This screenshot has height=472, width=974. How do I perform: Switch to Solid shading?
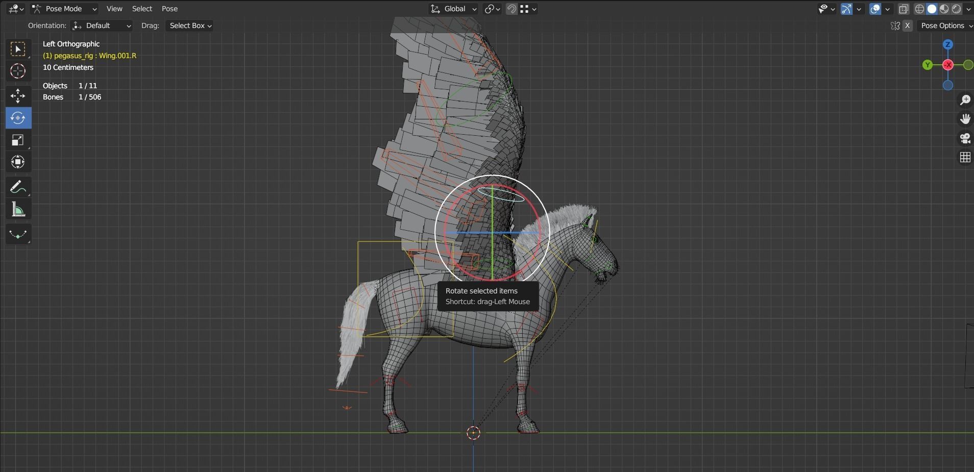[932, 9]
